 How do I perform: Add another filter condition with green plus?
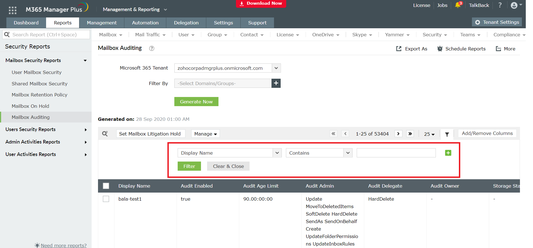pos(448,153)
